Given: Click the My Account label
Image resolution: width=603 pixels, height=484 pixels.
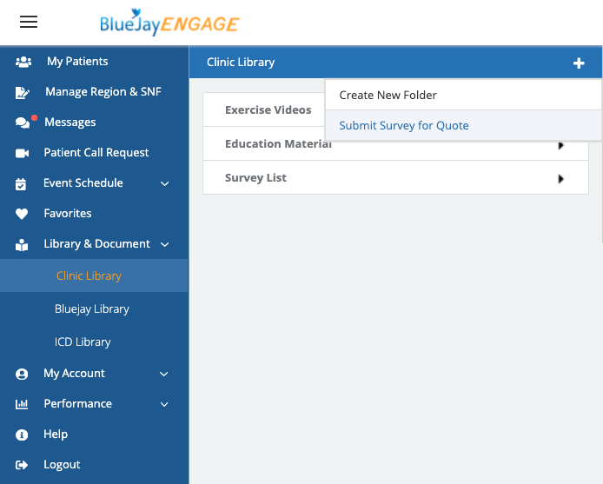Looking at the screenshot, I should 74,374.
